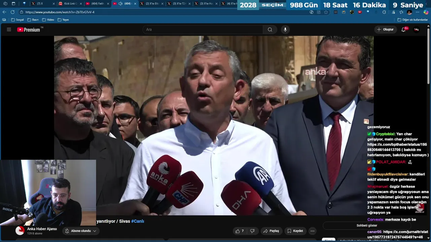Open browser workspaces icon
This screenshot has height=242, width=431.
5,4
